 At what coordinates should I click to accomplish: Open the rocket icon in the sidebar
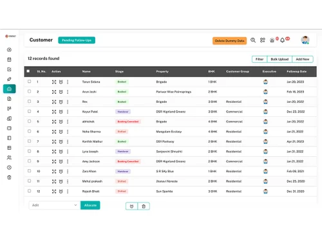click(9, 79)
